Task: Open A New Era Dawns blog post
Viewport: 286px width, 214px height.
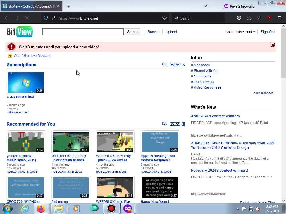Action: [x=233, y=145]
